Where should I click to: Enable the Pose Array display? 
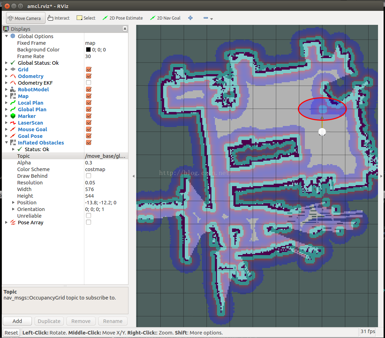pos(89,223)
